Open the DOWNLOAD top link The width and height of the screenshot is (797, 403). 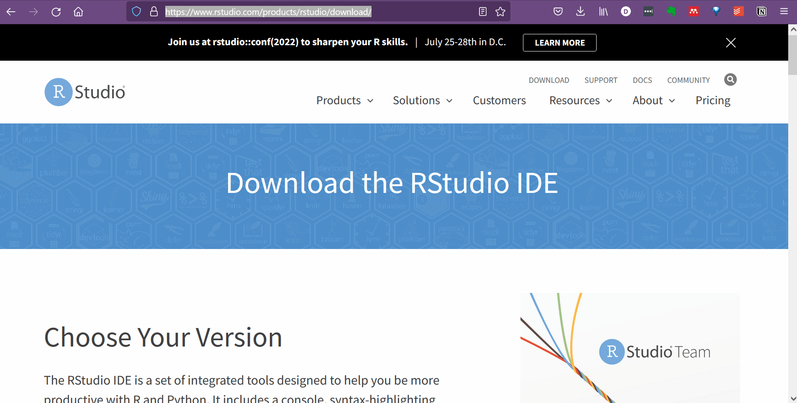(x=549, y=80)
